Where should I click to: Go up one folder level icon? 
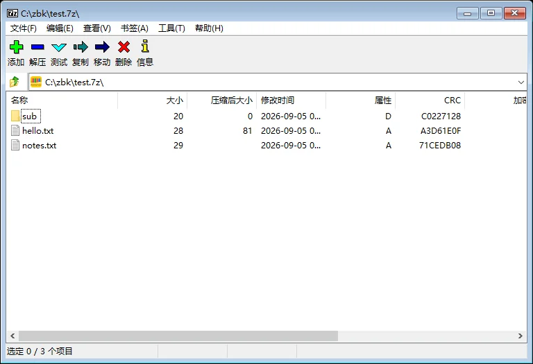coord(15,82)
